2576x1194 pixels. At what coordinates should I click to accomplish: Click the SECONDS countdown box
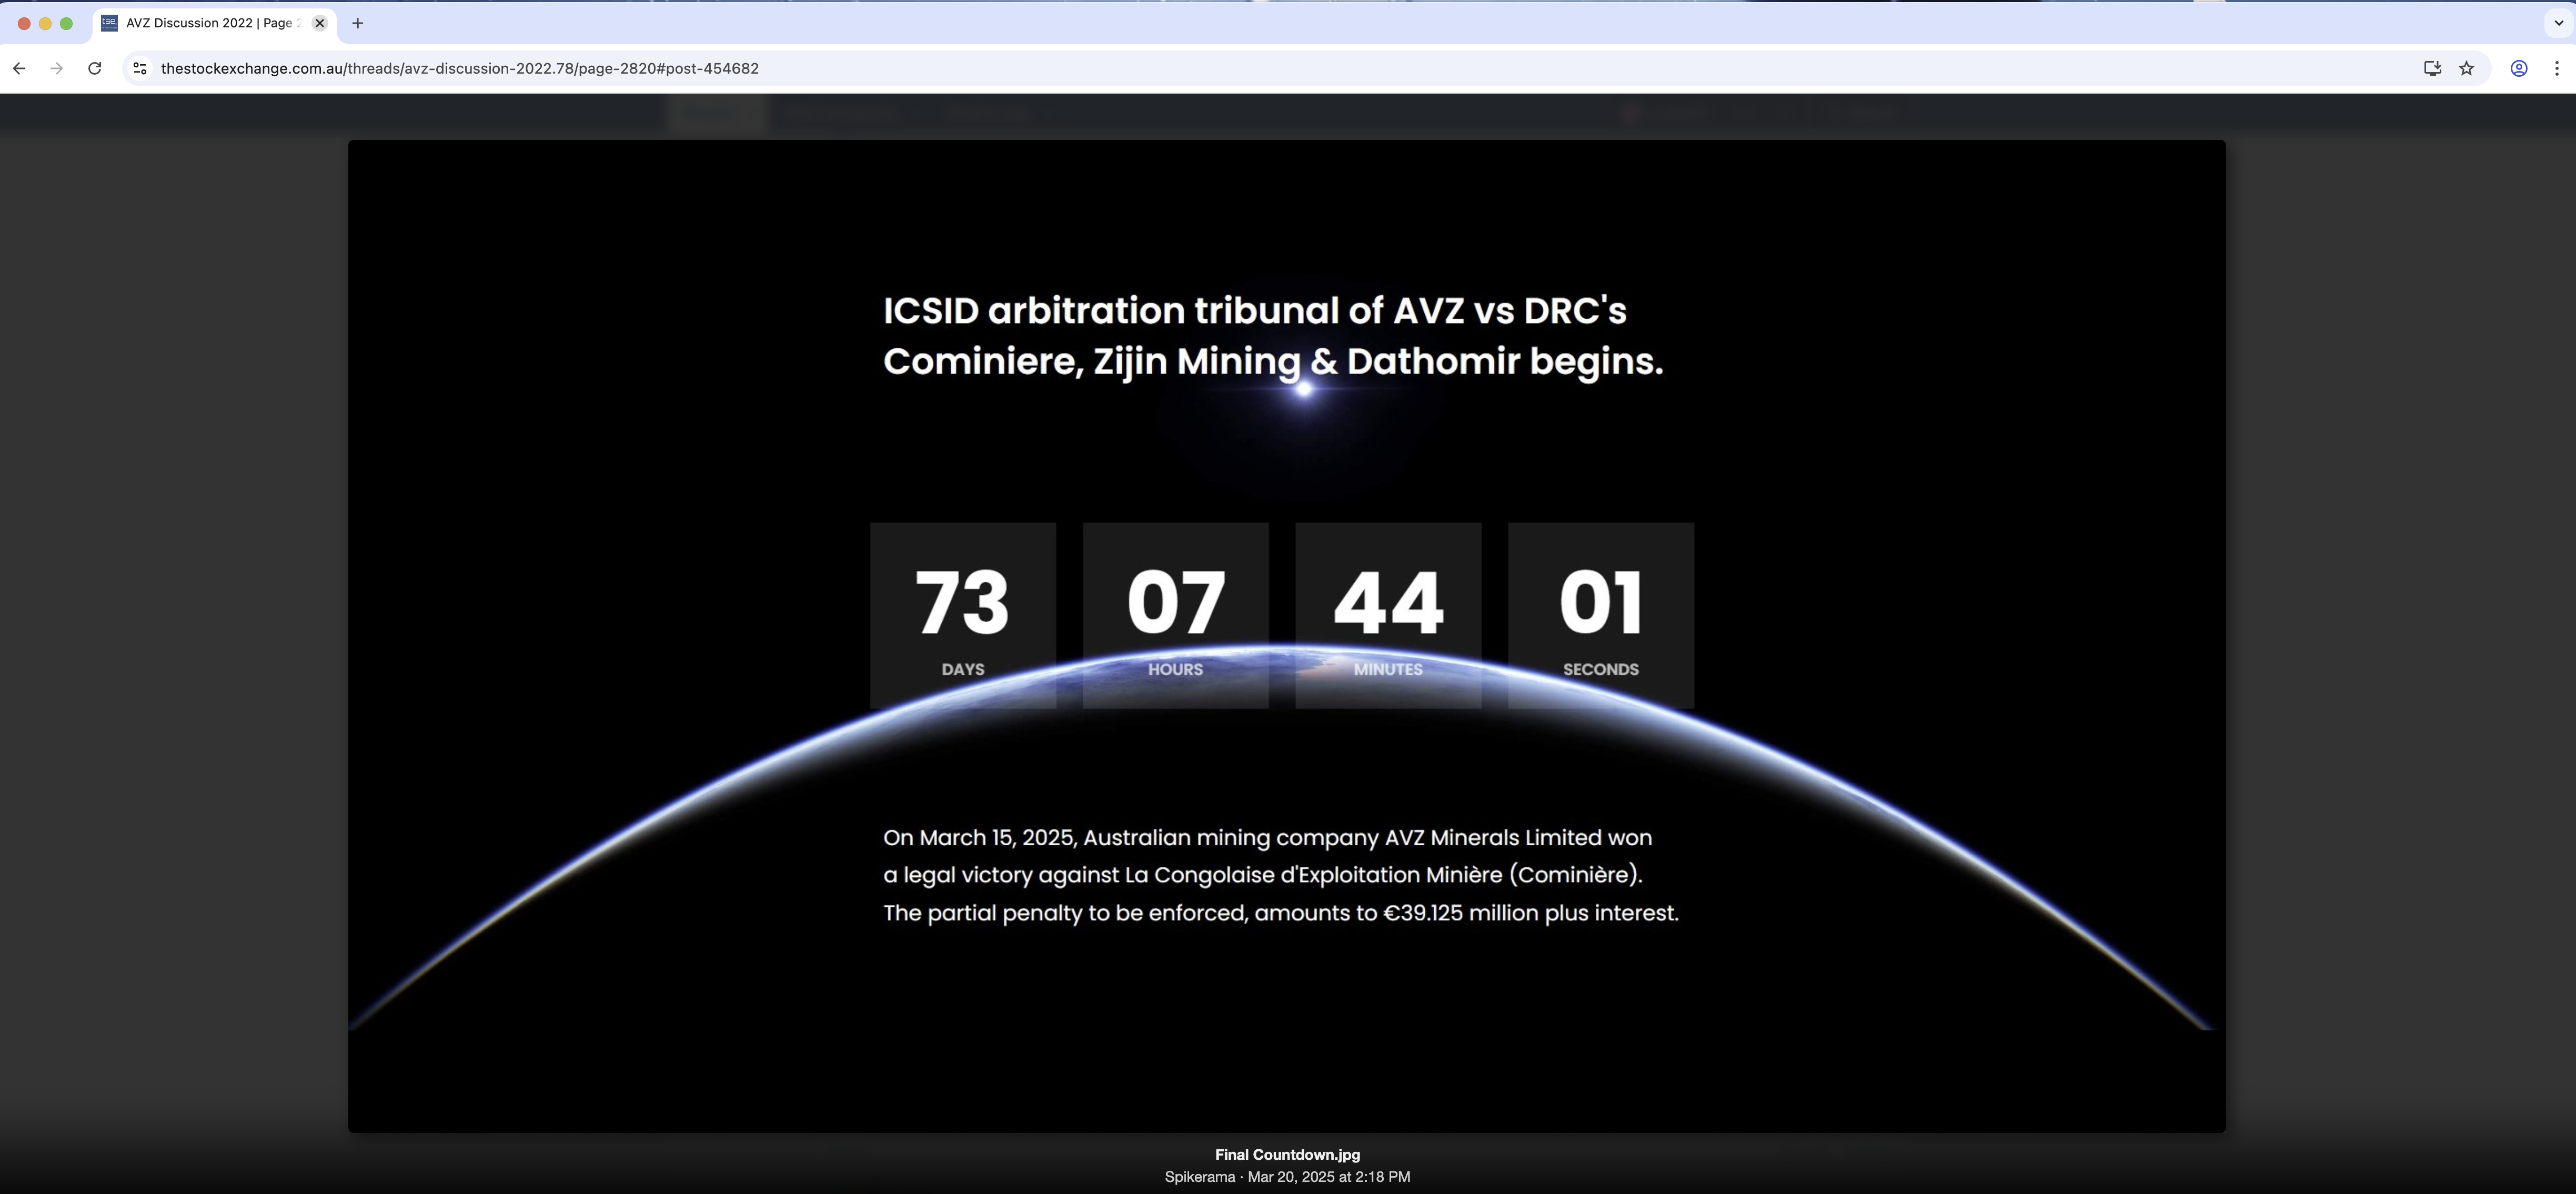point(1600,615)
